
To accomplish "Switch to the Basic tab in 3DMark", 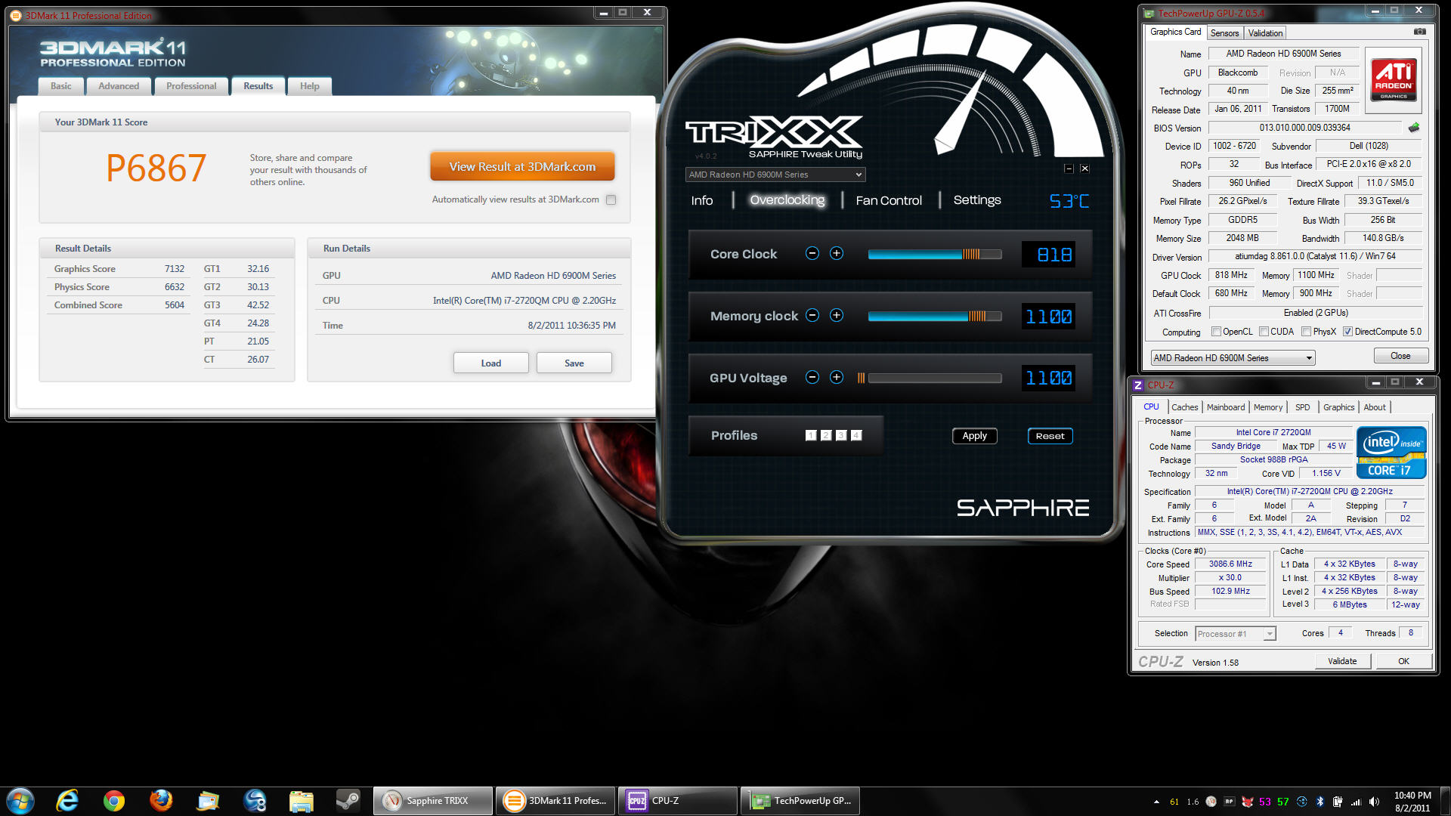I will [x=61, y=86].
